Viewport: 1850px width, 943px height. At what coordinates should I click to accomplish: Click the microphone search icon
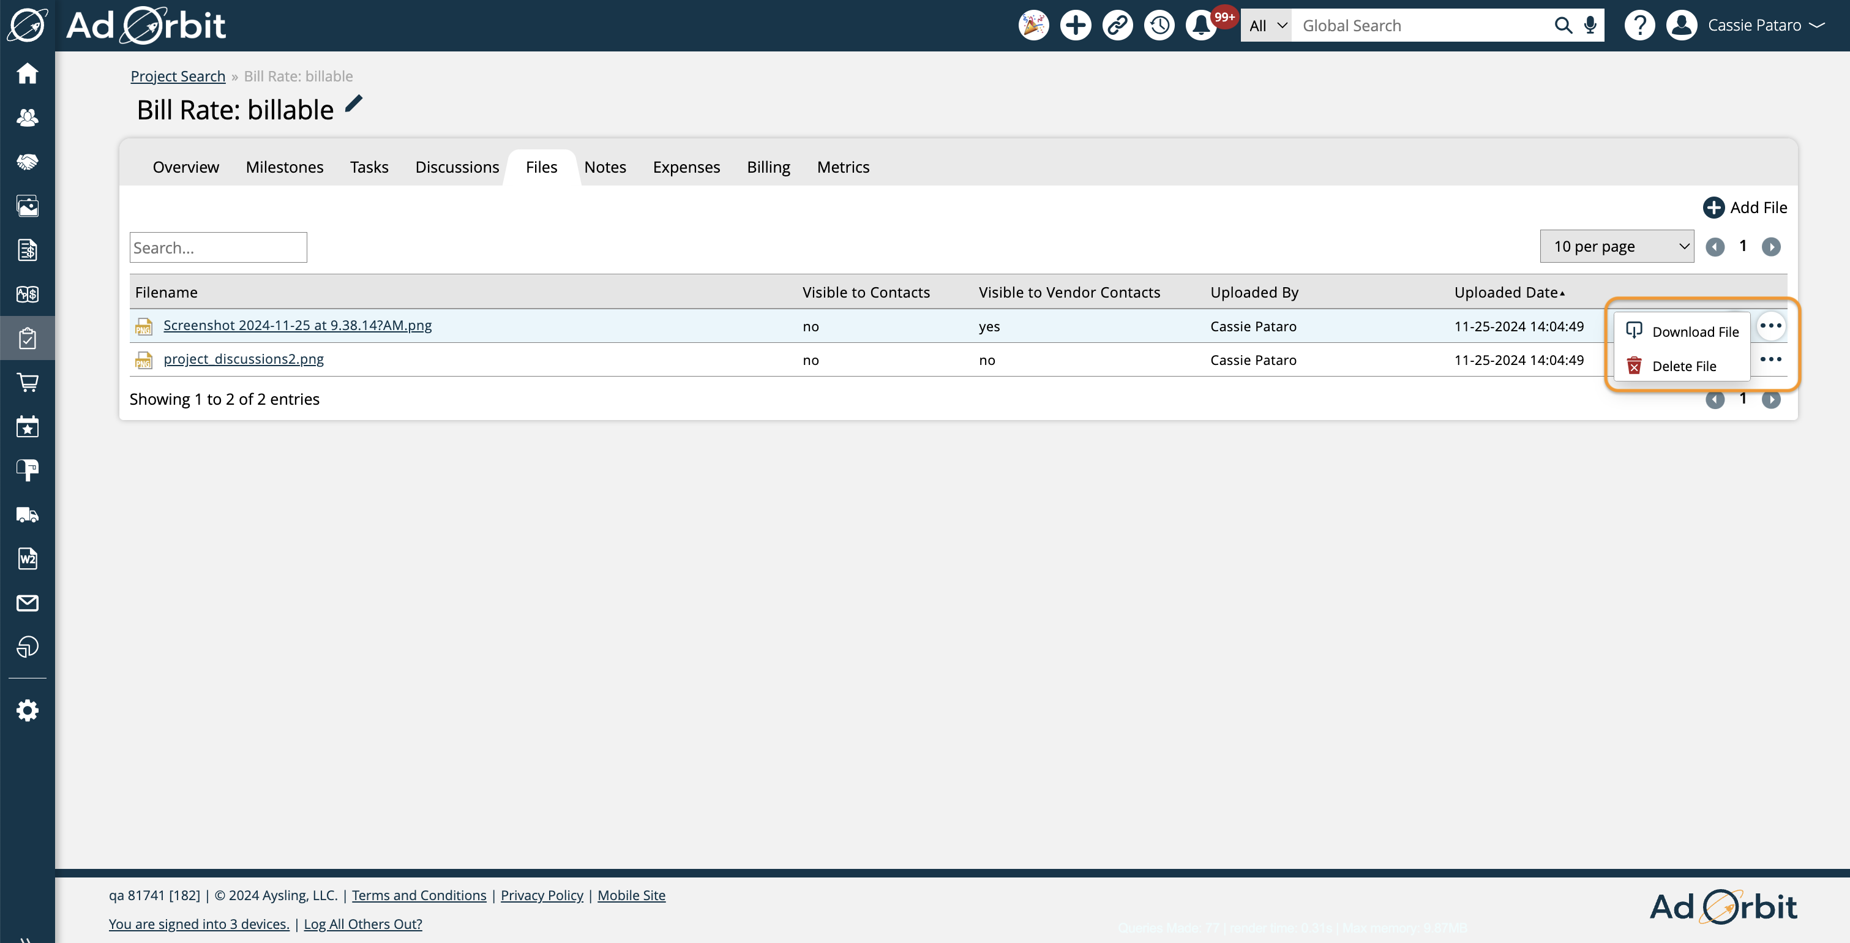(x=1592, y=25)
